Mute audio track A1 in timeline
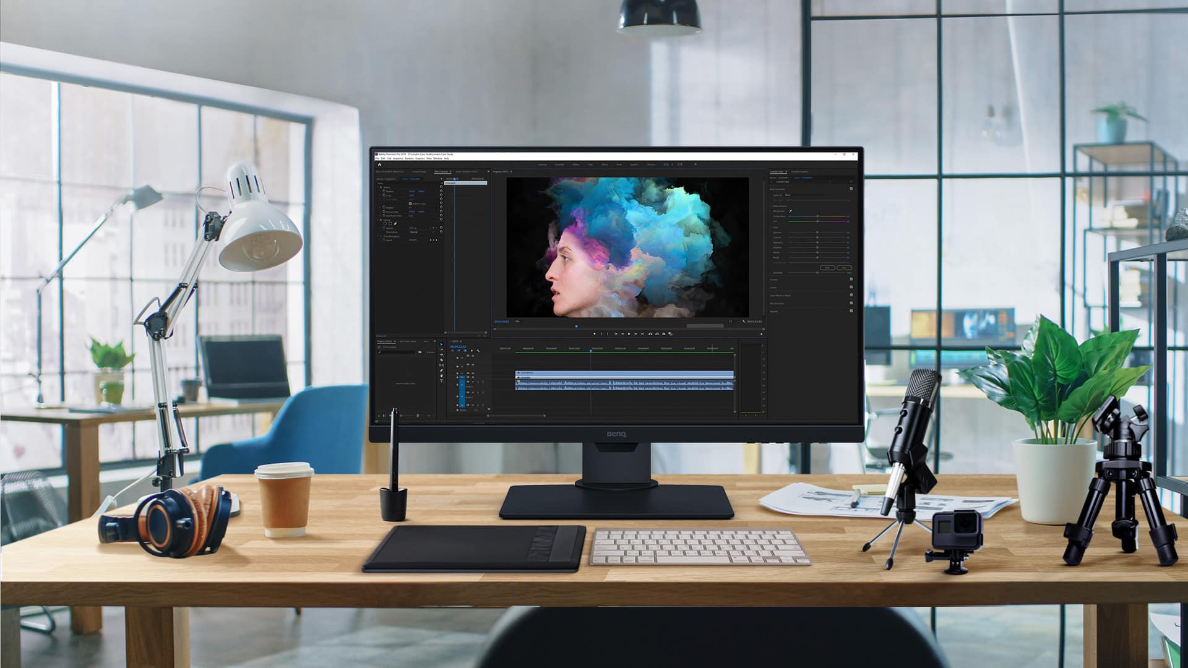The width and height of the screenshot is (1188, 668). [x=473, y=382]
